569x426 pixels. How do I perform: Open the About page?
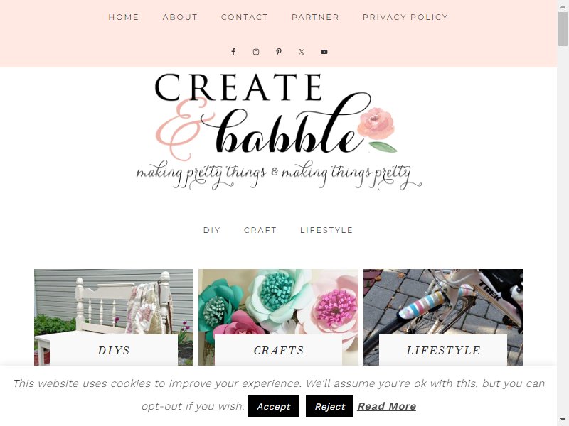180,17
